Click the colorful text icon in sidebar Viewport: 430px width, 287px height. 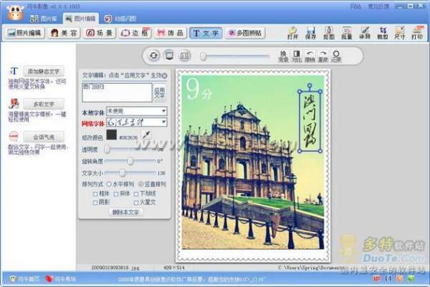pyautogui.click(x=14, y=104)
